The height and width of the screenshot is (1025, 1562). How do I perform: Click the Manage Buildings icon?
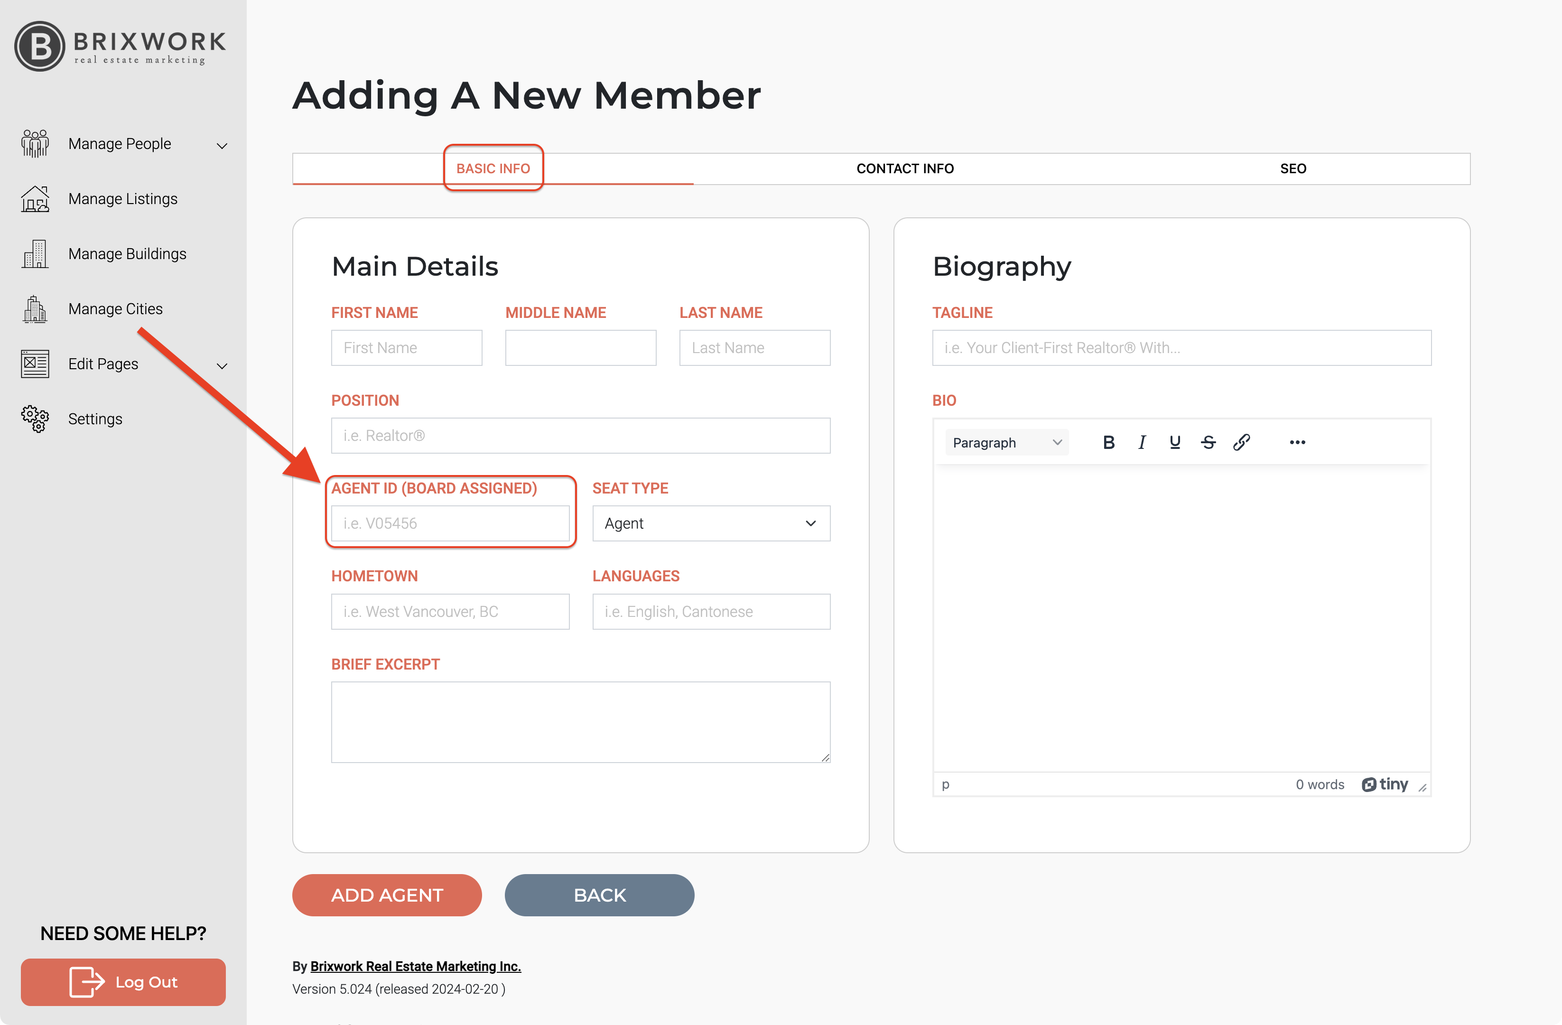click(x=35, y=254)
